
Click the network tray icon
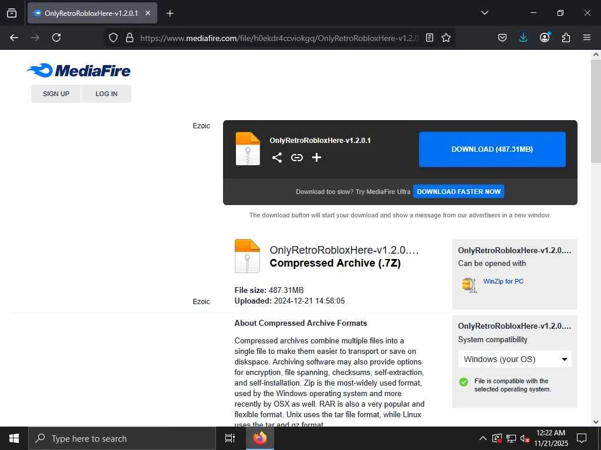pos(511,438)
